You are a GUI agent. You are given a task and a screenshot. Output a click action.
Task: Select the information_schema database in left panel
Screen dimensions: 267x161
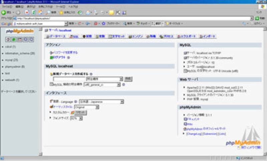tap(20, 54)
